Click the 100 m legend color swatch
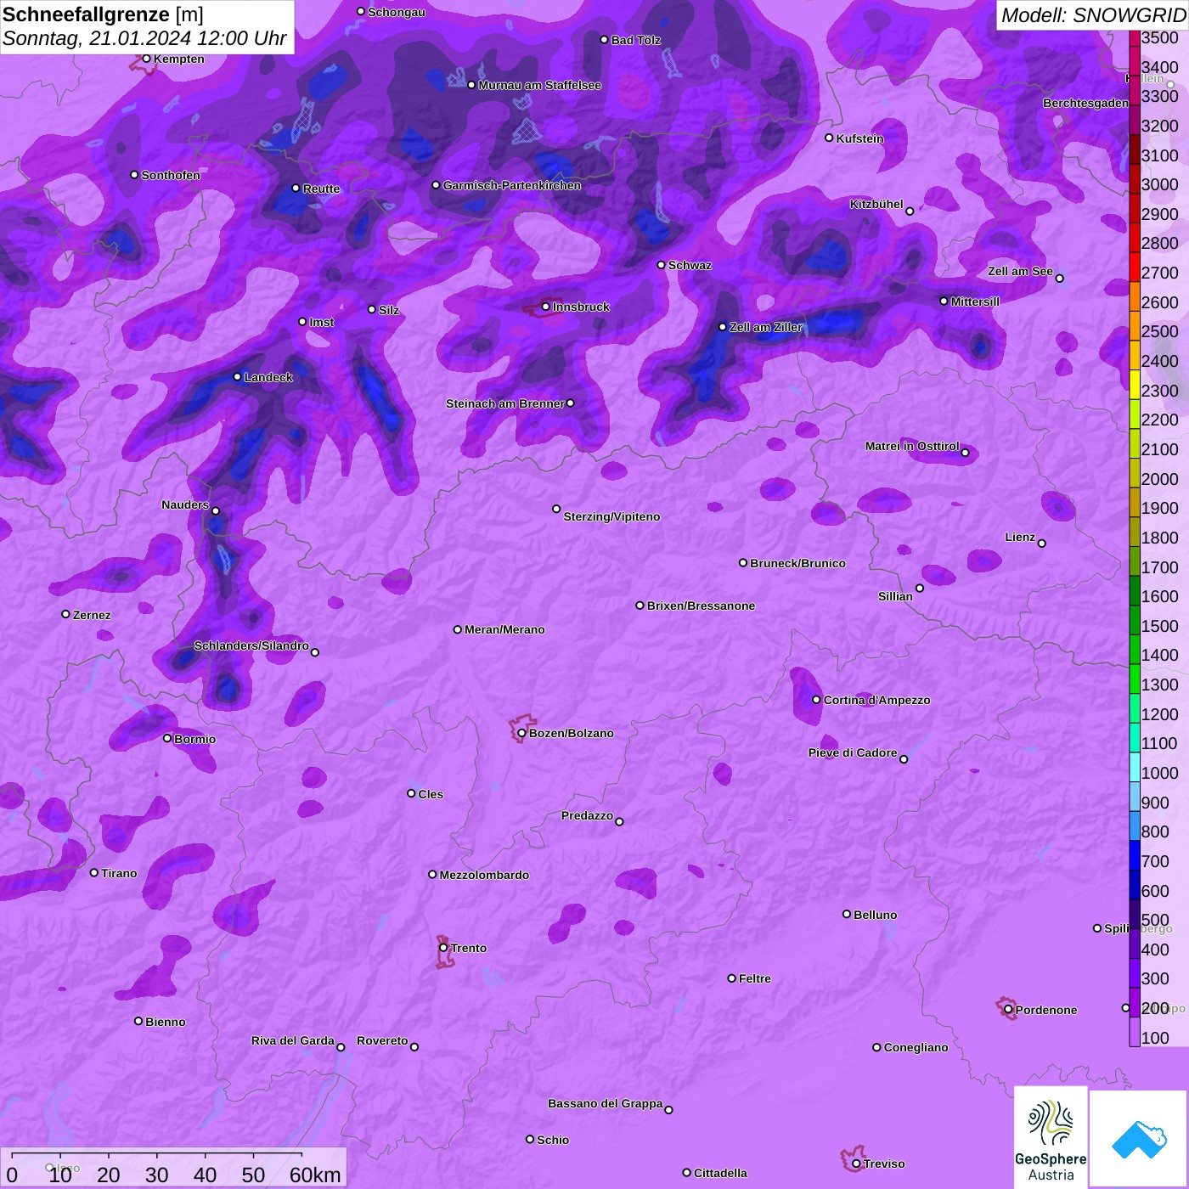Viewport: 1189px width, 1189px height. tap(1135, 1032)
